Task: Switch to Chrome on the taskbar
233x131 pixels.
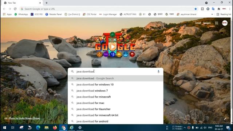Action: tap(63, 128)
